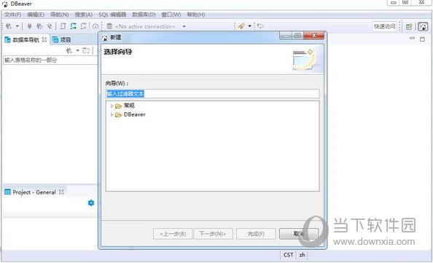Click the table name filter field 输入表格名称的一部分

point(50,60)
